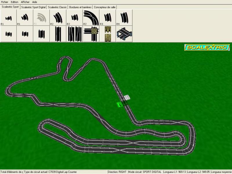Choose the crossroads intersection track piece
Image resolution: width=232 pixels, height=174 pixels.
91,34
